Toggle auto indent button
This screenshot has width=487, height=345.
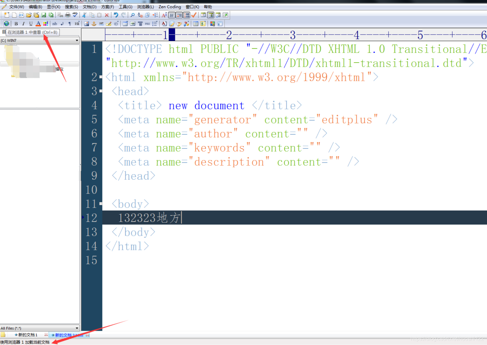(x=179, y=15)
